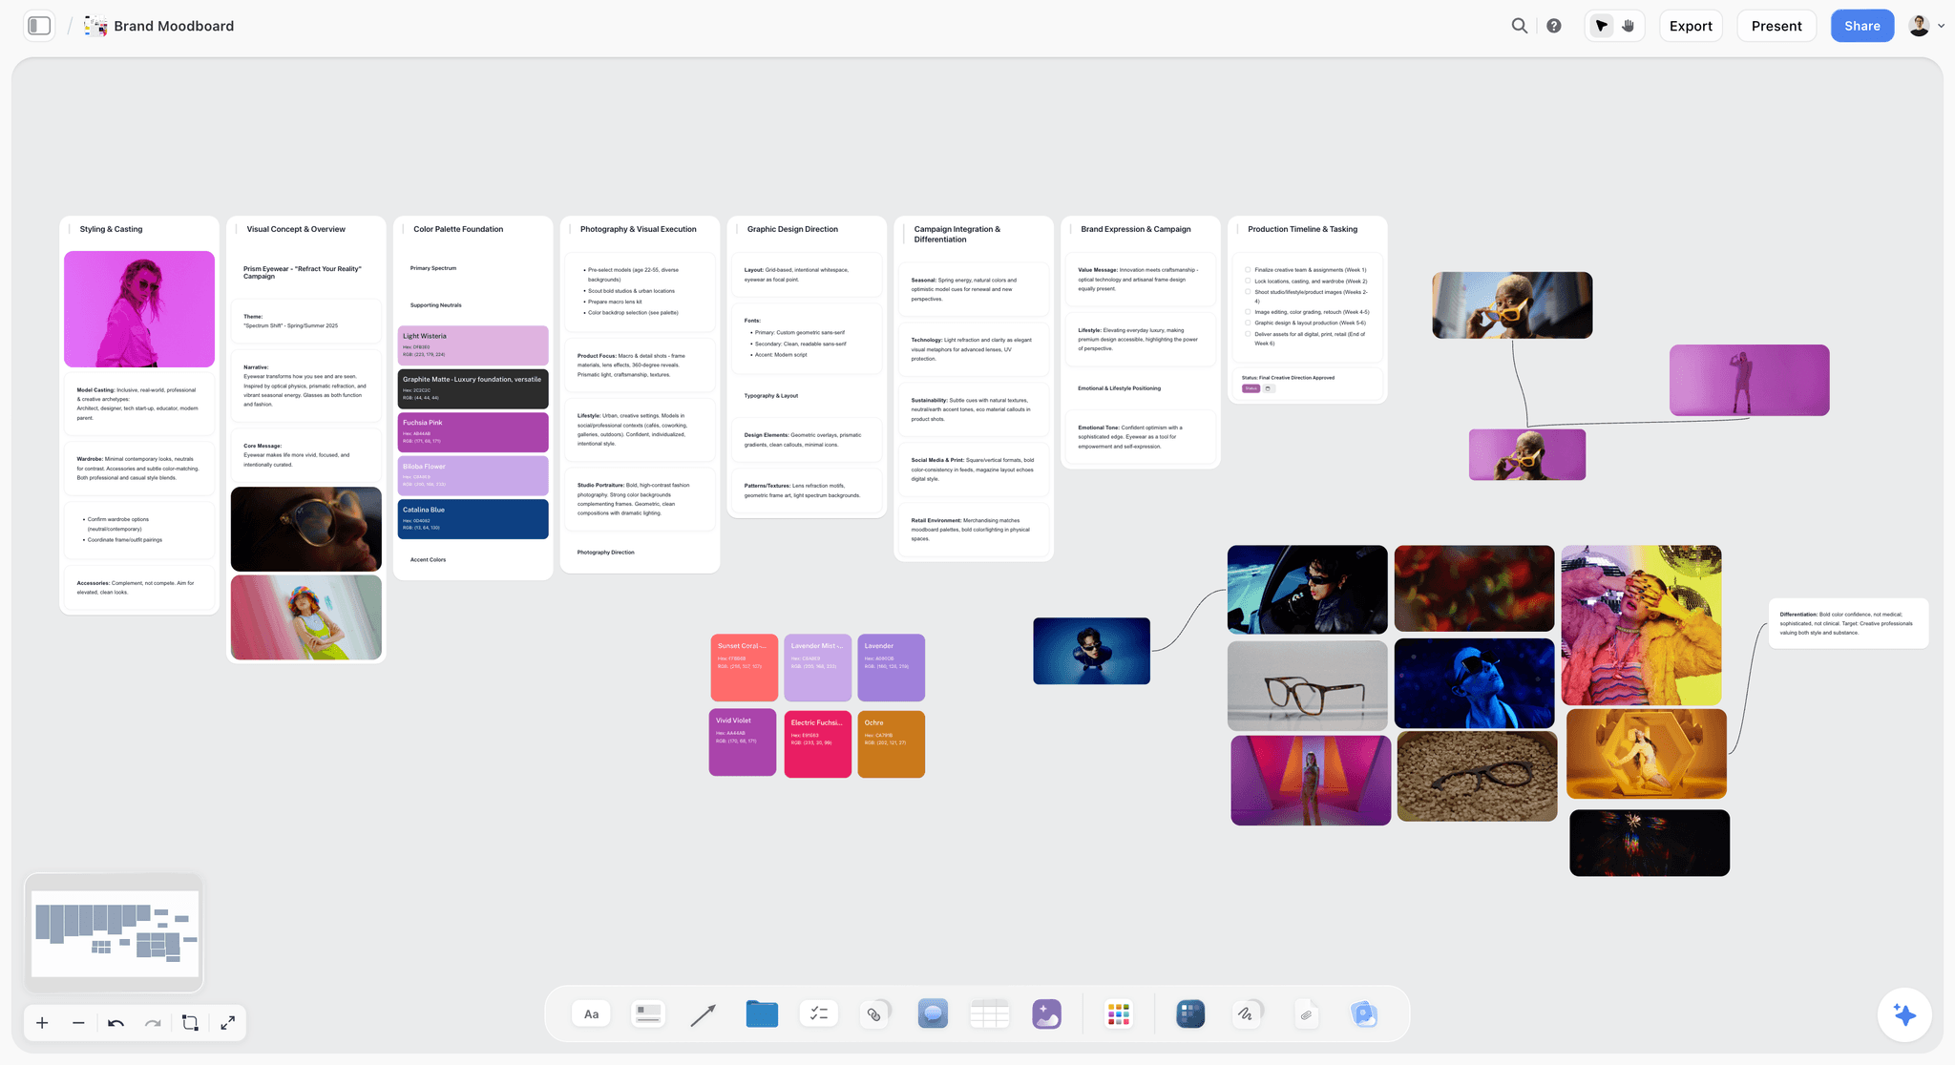1955x1065 pixels.
Task: Select the brown eyeglasses product photo
Action: (1307, 684)
